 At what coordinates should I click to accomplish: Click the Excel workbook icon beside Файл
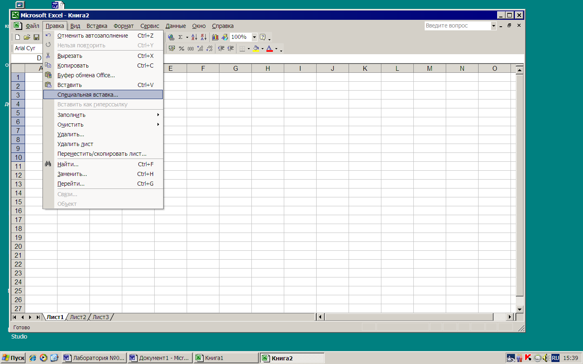coord(17,25)
